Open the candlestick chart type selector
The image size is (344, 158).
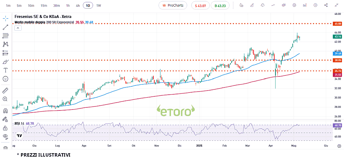click(x=284, y=5)
